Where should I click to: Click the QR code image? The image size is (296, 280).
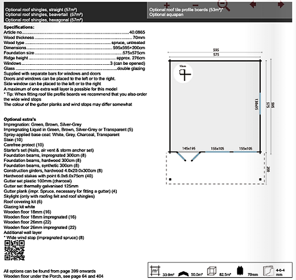pyautogui.click(x=14, y=250)
